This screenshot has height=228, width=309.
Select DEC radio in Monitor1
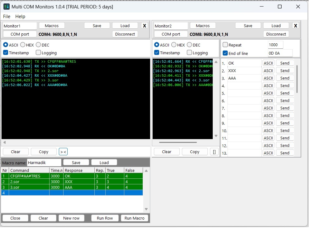38,45
